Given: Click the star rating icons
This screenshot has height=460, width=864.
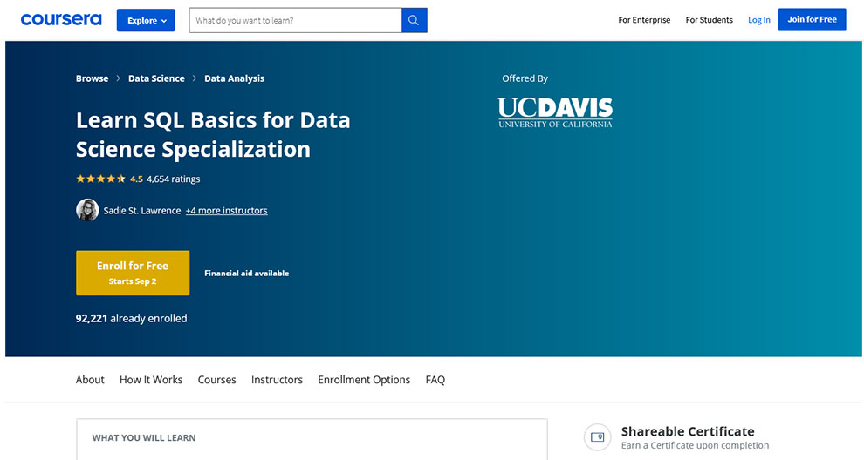Looking at the screenshot, I should [101, 179].
